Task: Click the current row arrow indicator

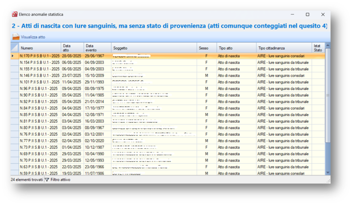Action: [13, 56]
